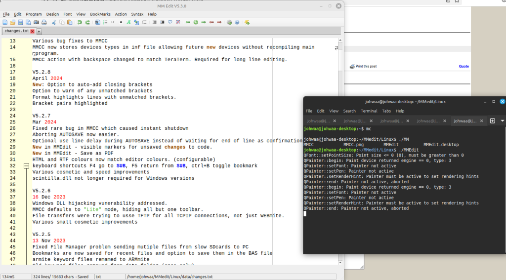Screen dimensions: 506x280
Task: Open the Syntax menu in MM Edit
Action: (137, 14)
